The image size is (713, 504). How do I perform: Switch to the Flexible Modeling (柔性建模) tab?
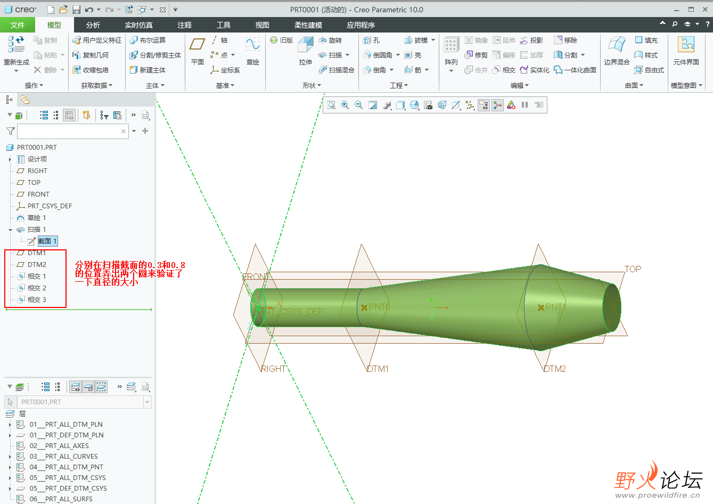pyautogui.click(x=308, y=25)
